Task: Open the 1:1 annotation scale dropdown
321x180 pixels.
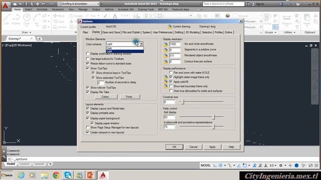Action: point(273,165)
